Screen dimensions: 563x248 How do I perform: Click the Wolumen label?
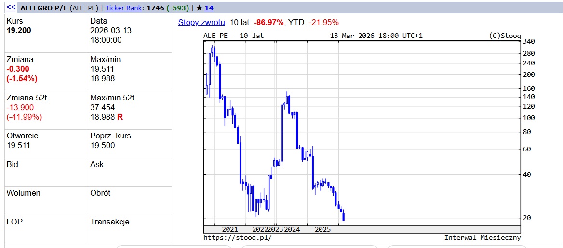(x=23, y=193)
